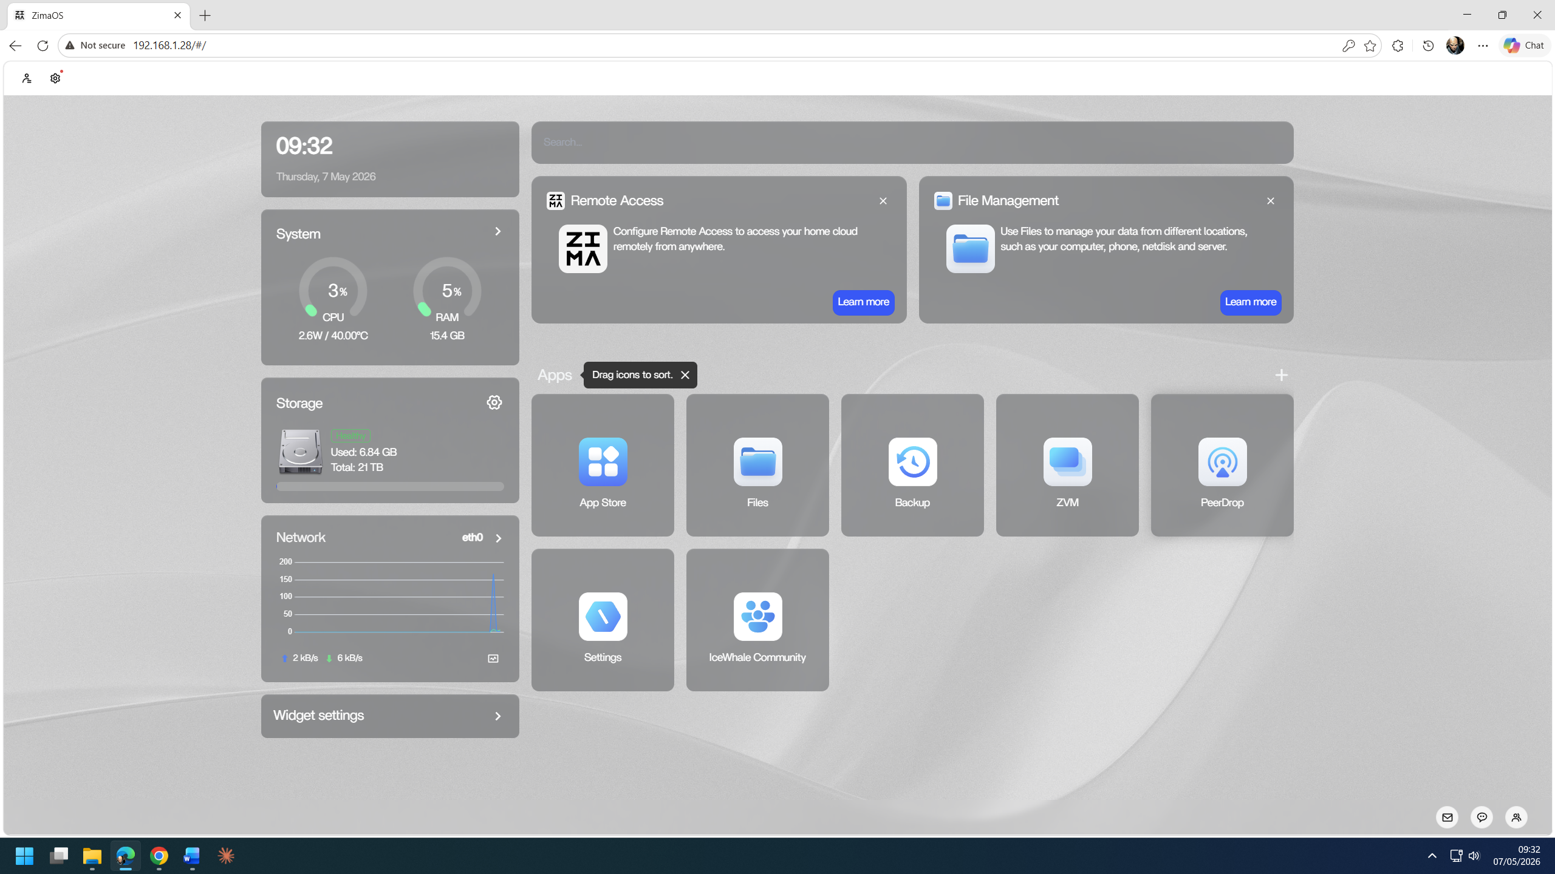
Task: Dismiss the Remote Access card
Action: 883,201
